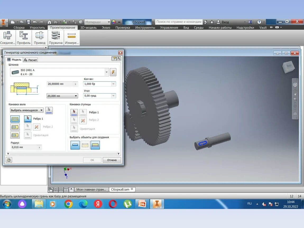Click the Open file folder icon
The image size is (304, 228).
(x=22, y=22)
